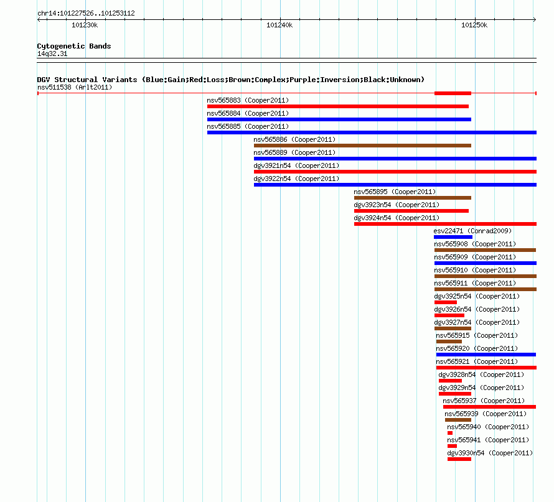This screenshot has height=502, width=554.
Task: Click the nsv565939 brown bar
Action: tap(458, 420)
